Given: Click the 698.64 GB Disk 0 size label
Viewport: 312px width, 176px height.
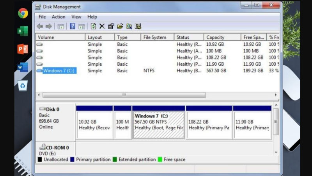Looking at the screenshot, I should click(x=49, y=121).
